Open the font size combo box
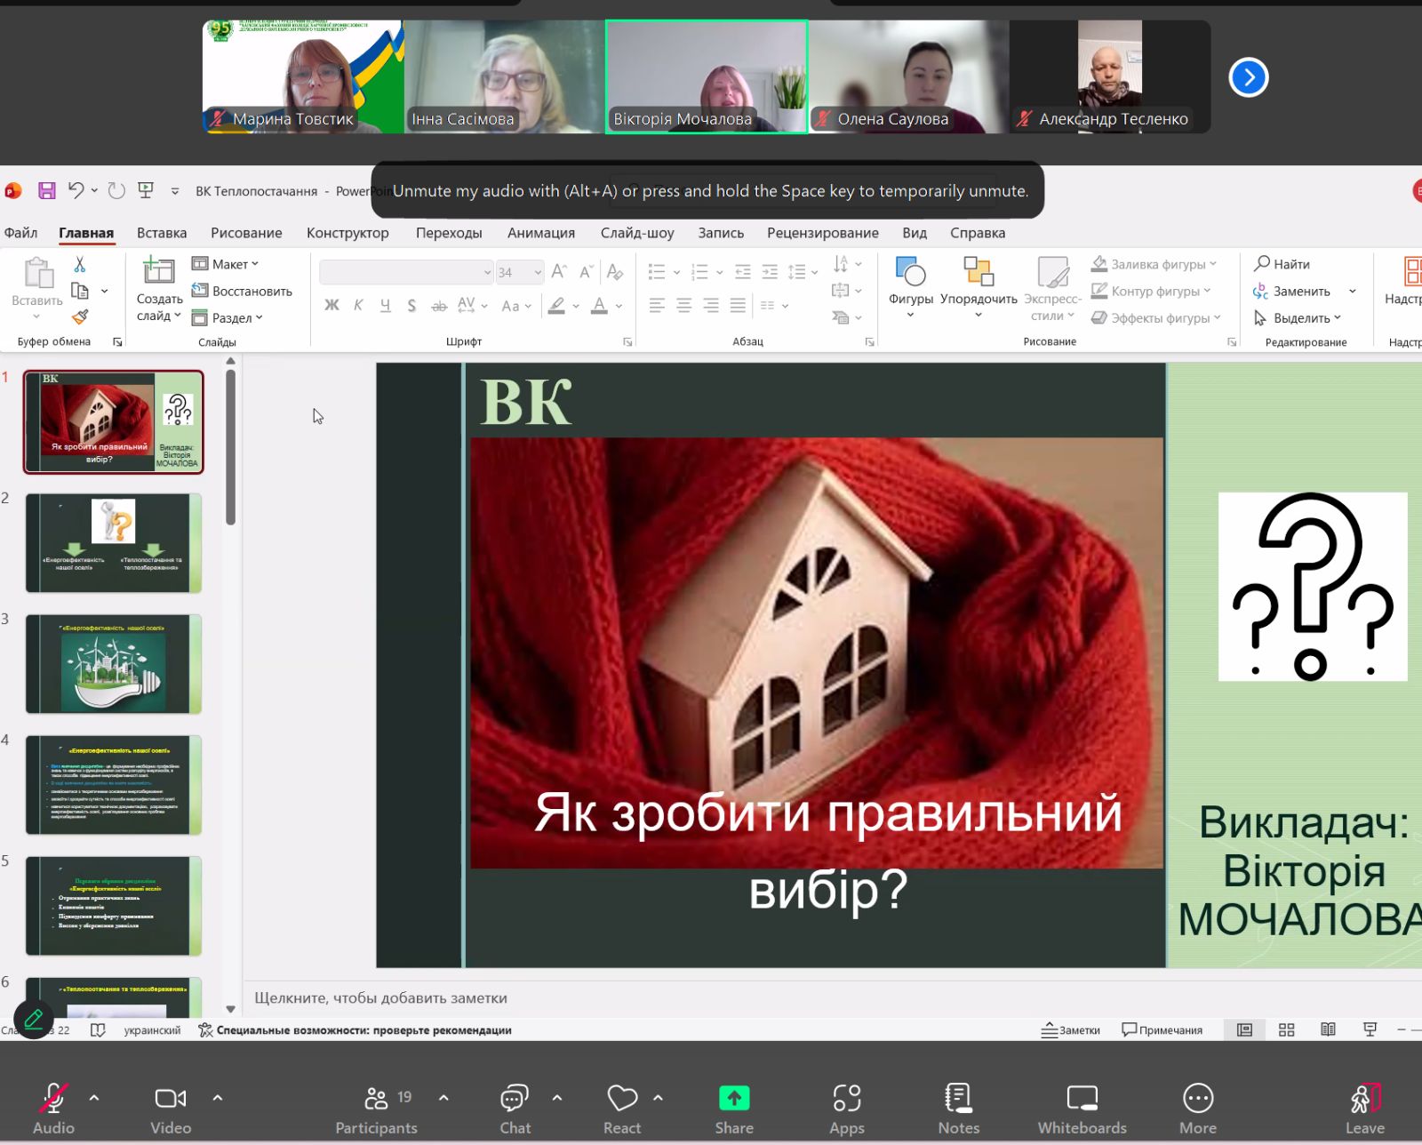 [519, 272]
